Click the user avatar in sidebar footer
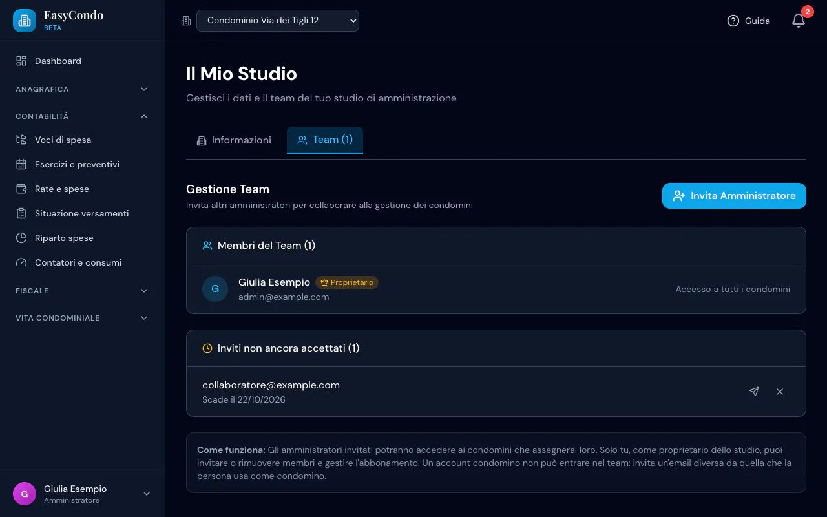 [x=25, y=494]
